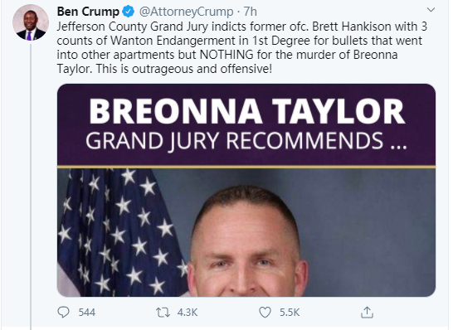Open the @AttorneyCrump handle link
Screen dimensions: 453x330
187,12
